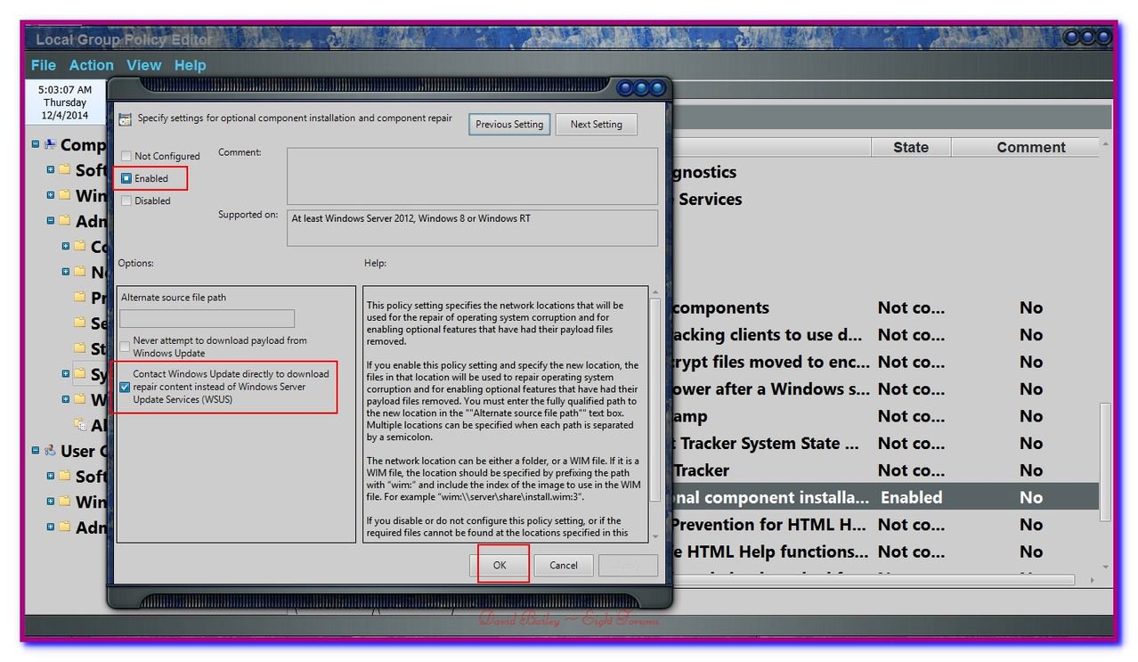Image resolution: width=1138 pixels, height=662 pixels.
Task: Click the 'Se…' folder icon in the tree
Action: pos(80,323)
